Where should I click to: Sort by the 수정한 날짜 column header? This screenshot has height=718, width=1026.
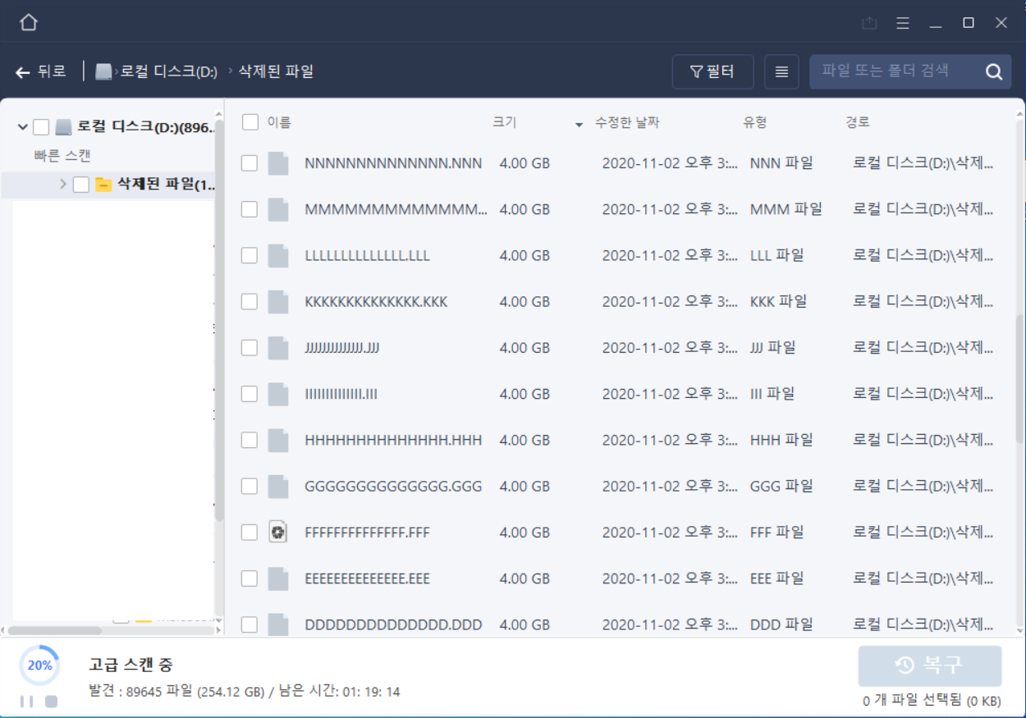pos(627,122)
